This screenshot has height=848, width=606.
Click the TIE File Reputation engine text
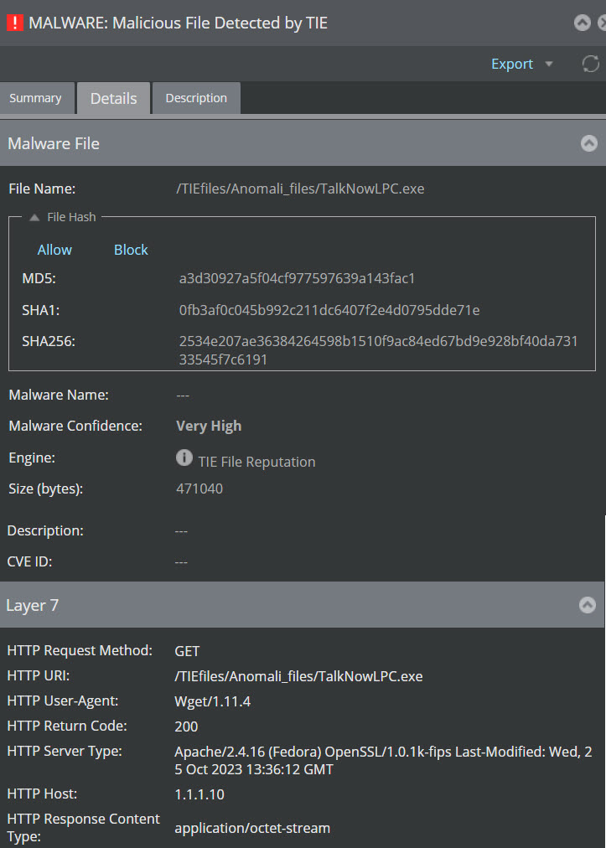(256, 462)
